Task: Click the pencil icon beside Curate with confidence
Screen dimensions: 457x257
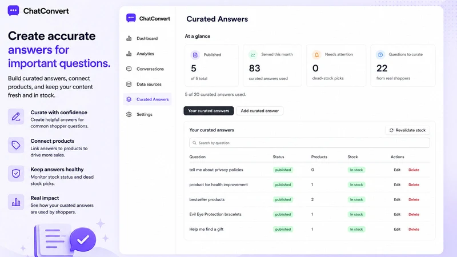Action: pos(16,117)
